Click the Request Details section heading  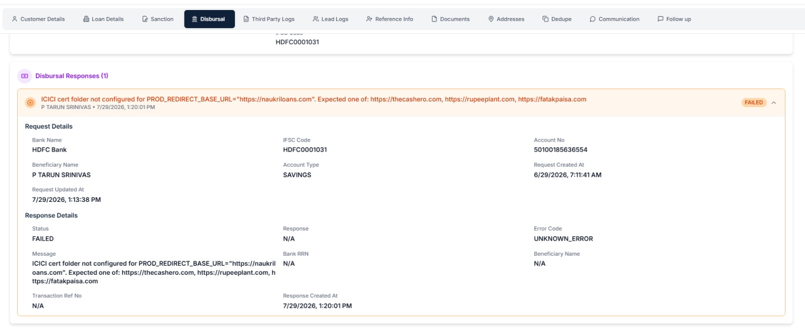tap(49, 127)
